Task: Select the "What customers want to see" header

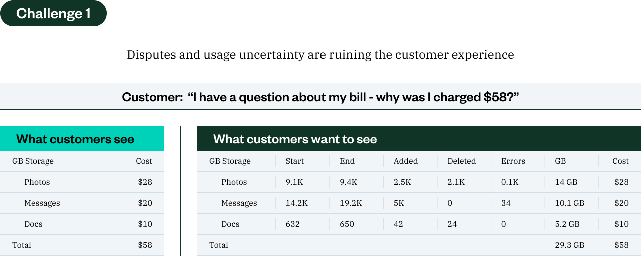Action: [x=295, y=139]
